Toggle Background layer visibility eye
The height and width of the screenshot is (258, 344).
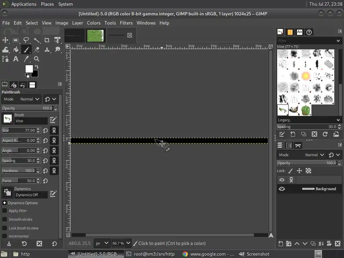(282, 189)
